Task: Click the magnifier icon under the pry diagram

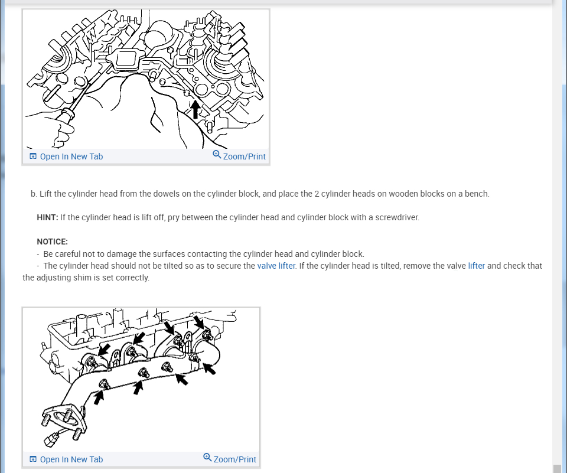Action: pyautogui.click(x=217, y=154)
